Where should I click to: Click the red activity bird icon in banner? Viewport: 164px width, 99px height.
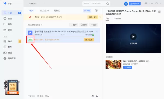tap(30, 17)
